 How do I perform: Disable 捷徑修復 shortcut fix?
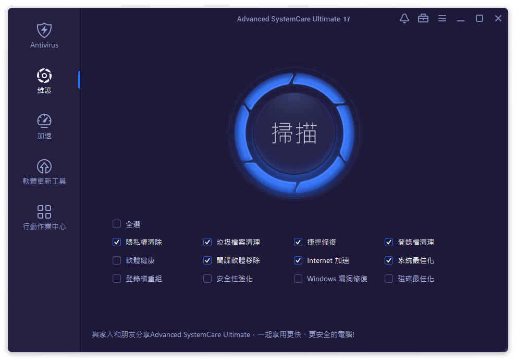click(298, 242)
